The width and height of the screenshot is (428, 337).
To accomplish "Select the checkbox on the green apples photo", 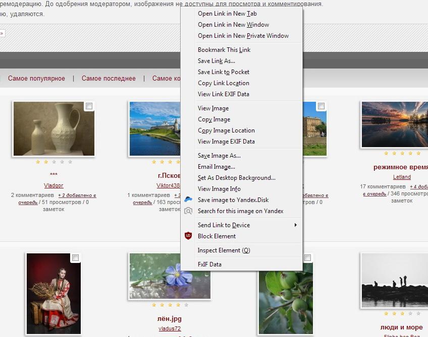I will click(x=308, y=257).
